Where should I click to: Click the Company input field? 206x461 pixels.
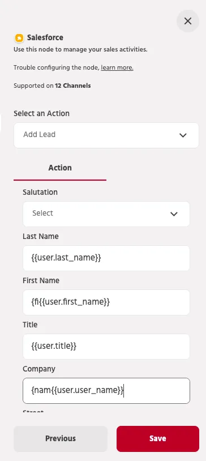(x=106, y=391)
